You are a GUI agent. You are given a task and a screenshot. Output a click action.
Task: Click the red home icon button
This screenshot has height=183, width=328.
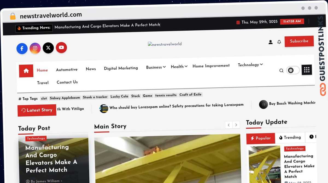click(26, 71)
